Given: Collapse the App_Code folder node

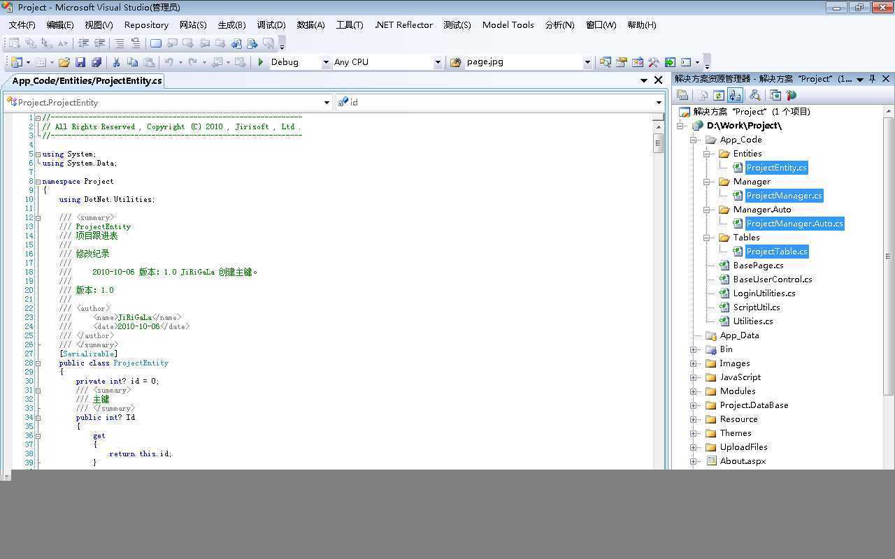Looking at the screenshot, I should pos(694,140).
